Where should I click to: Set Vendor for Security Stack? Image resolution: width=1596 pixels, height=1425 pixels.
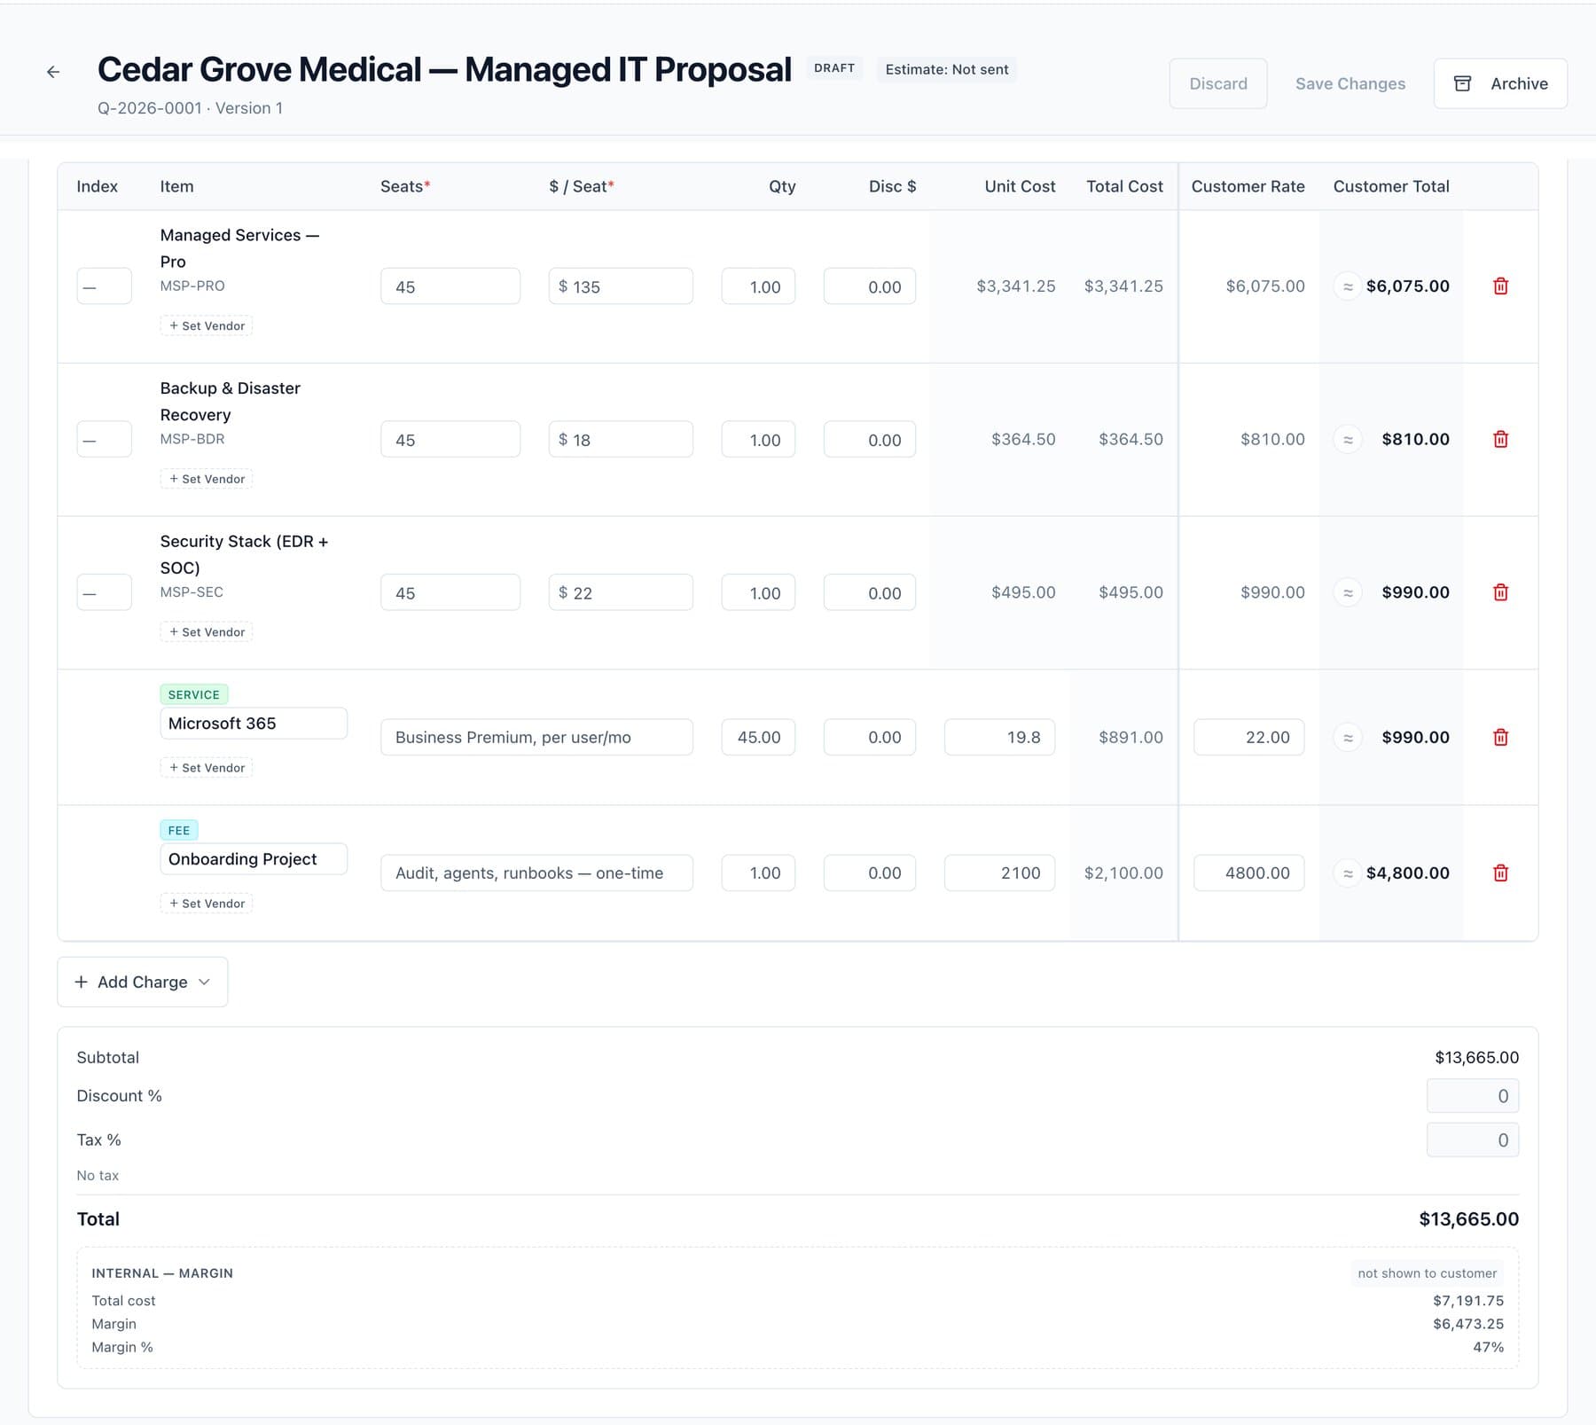coord(207,632)
